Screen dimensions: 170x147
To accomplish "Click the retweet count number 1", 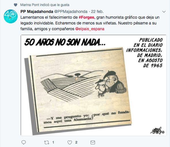I will coord(53,142).
